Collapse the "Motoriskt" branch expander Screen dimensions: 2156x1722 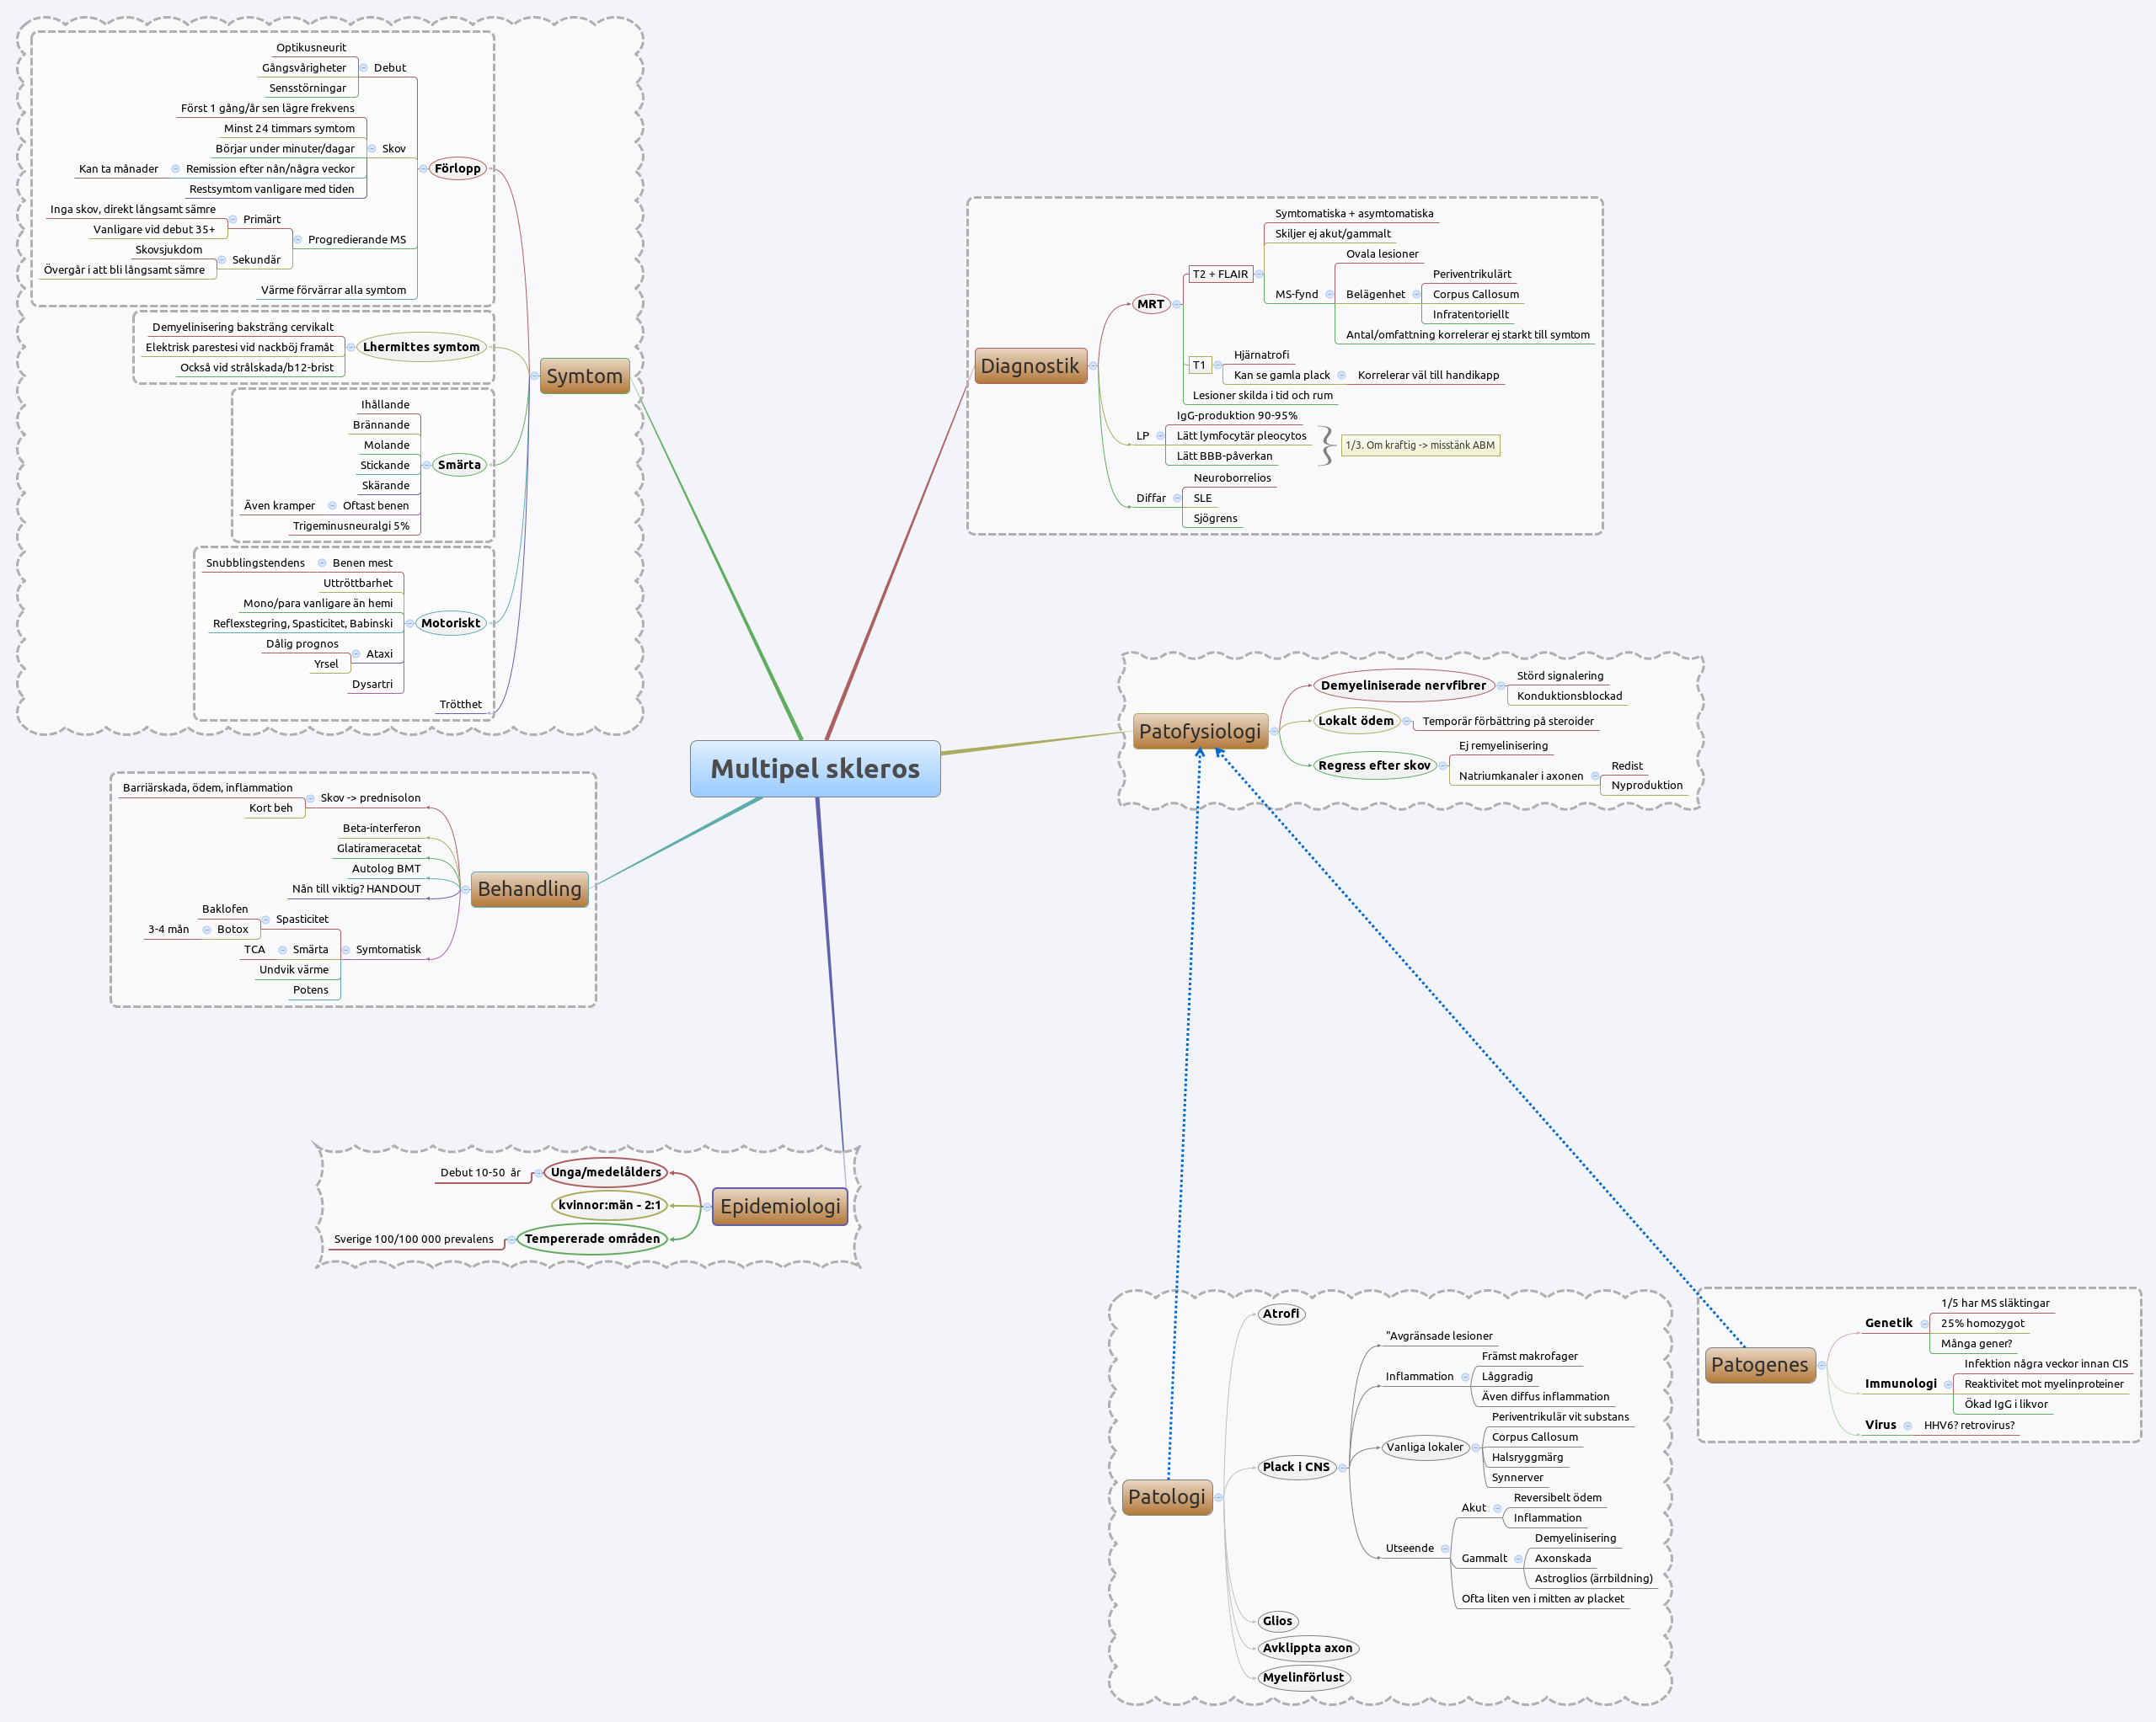pyautogui.click(x=410, y=622)
